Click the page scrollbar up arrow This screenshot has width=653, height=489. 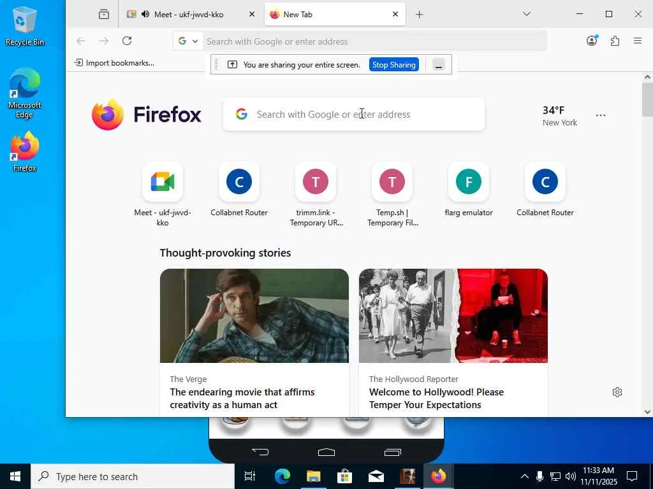click(647, 77)
